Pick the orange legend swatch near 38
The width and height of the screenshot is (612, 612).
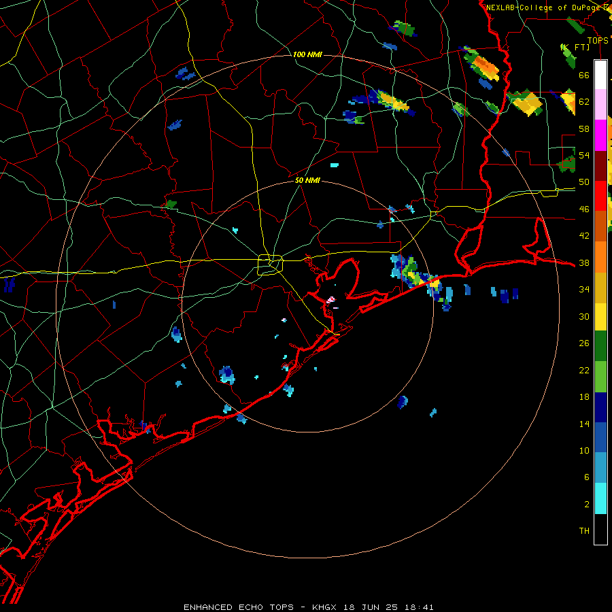600,257
